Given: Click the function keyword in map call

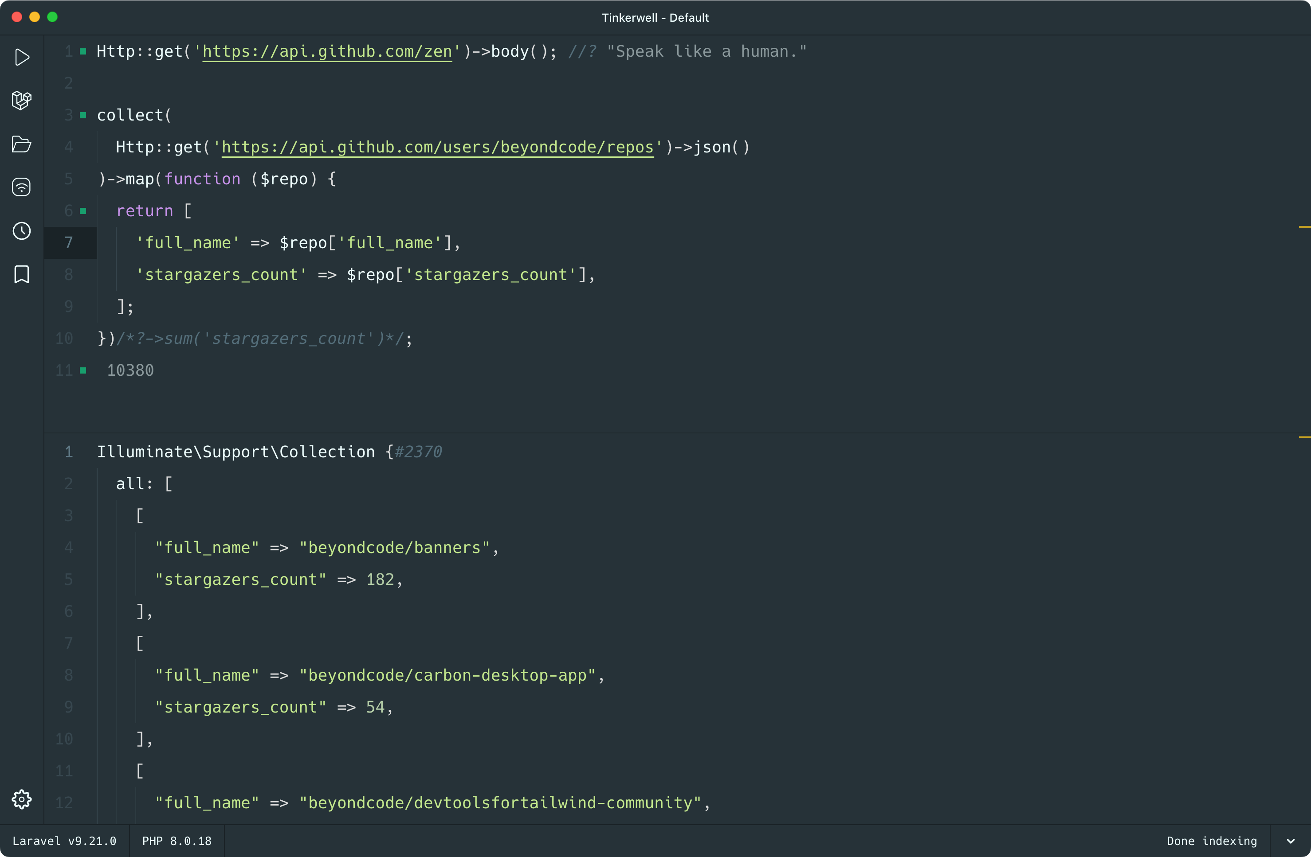Looking at the screenshot, I should (x=202, y=179).
